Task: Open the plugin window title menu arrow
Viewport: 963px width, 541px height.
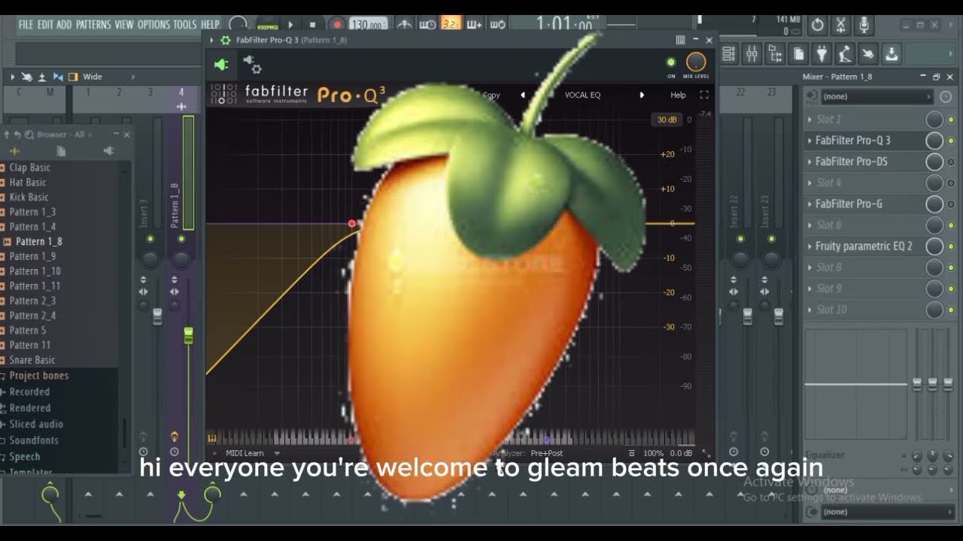Action: coord(211,40)
